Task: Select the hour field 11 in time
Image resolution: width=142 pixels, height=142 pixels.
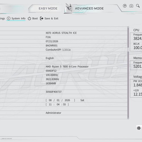Action: [x=50, y=105]
